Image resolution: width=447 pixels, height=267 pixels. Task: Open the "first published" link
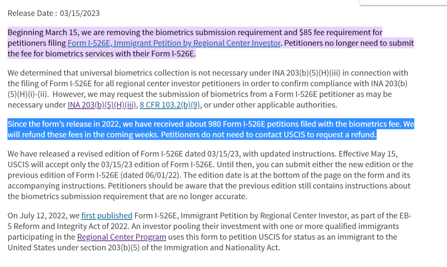pyautogui.click(x=107, y=215)
